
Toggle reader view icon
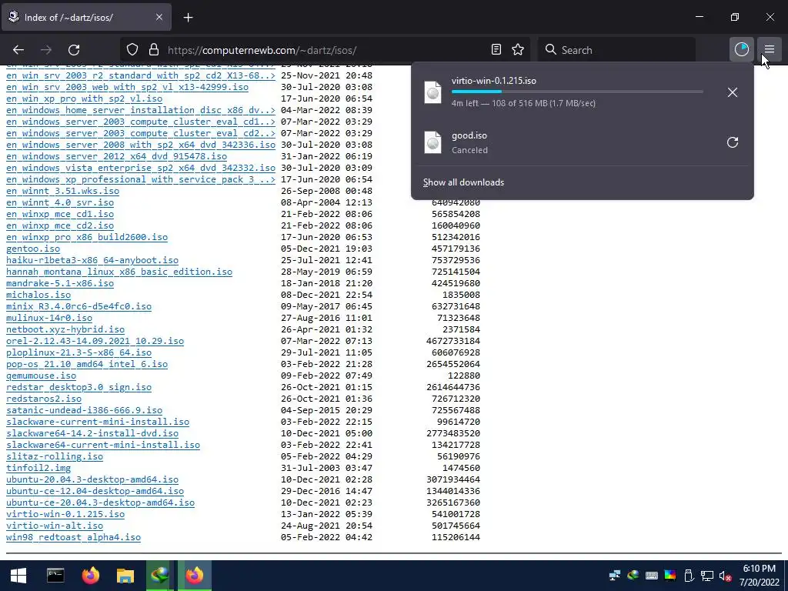[496, 50]
